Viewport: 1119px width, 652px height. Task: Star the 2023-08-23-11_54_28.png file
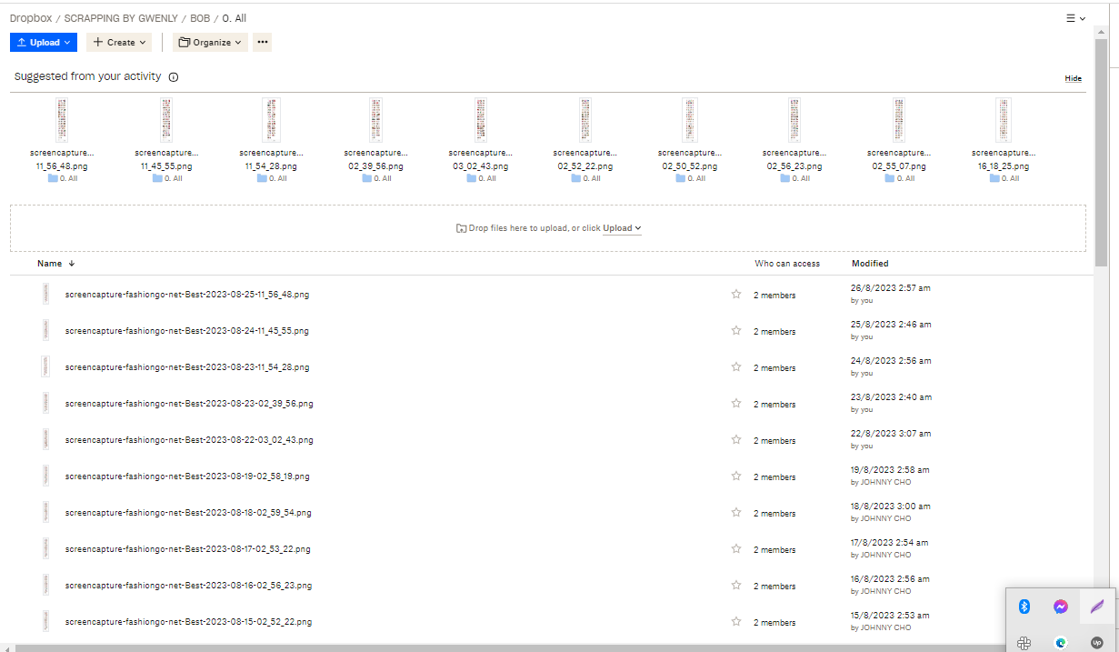coord(736,367)
